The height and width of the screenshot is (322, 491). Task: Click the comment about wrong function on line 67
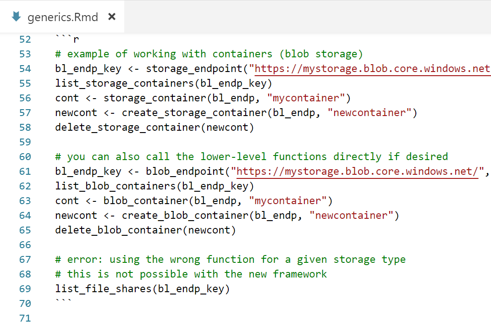click(x=229, y=259)
